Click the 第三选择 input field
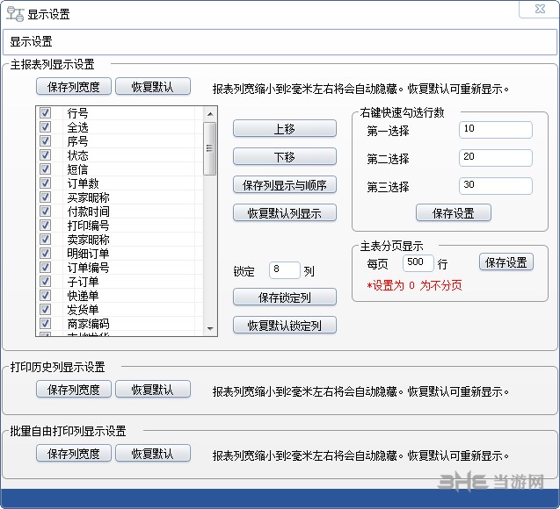 pos(495,186)
